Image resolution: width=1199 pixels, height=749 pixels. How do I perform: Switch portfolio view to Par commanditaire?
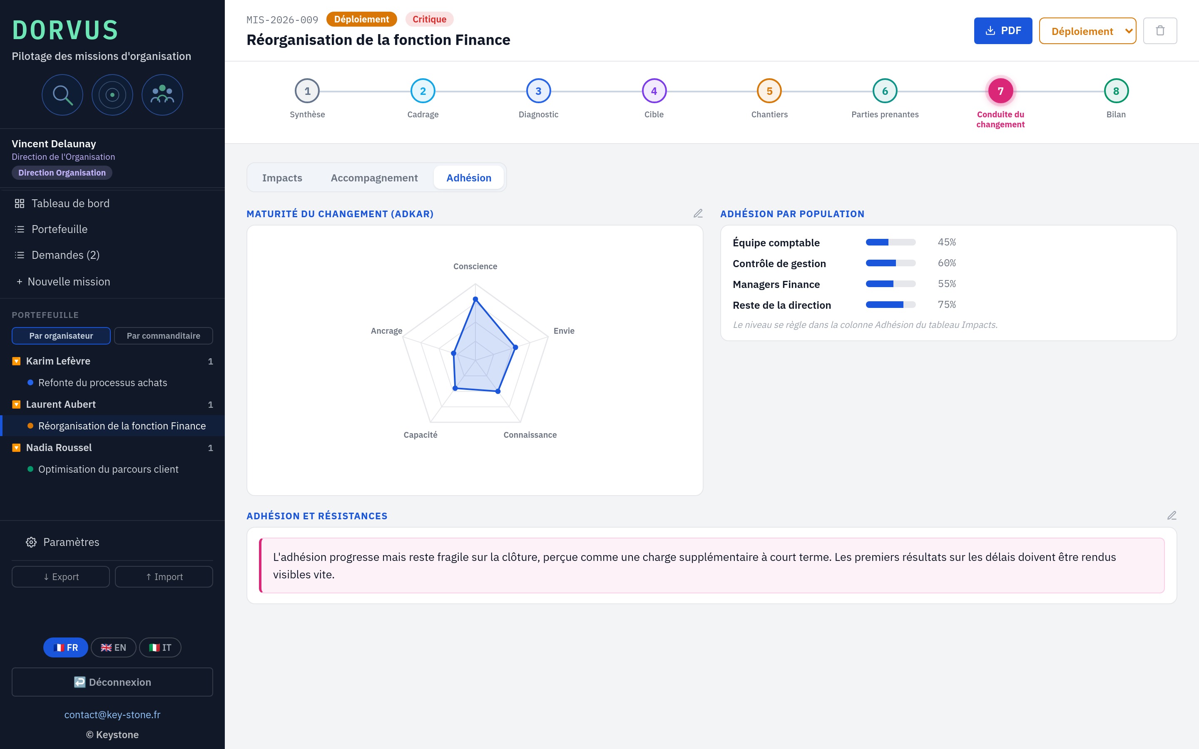click(x=164, y=335)
